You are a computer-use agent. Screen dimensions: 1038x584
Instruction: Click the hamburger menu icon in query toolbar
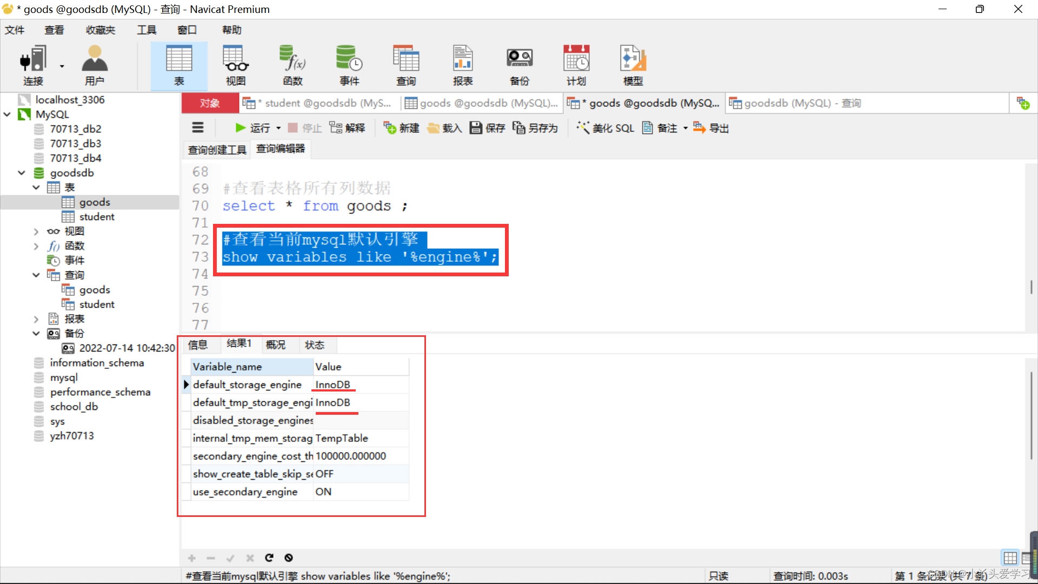tap(198, 128)
